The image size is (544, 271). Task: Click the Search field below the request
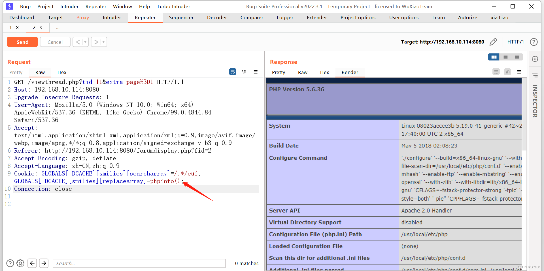click(x=139, y=263)
